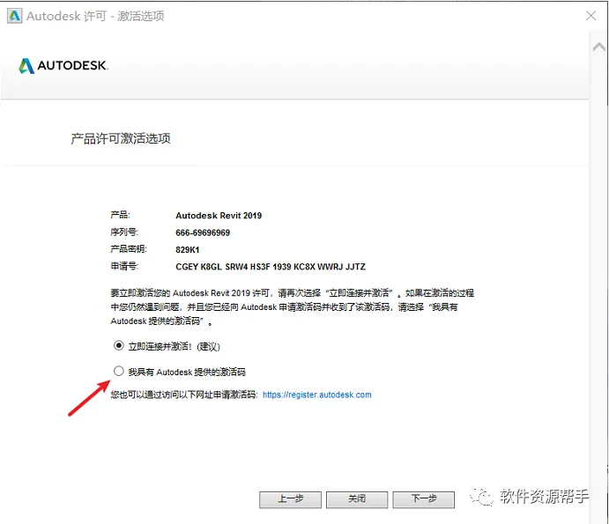
Task: Click the serial number 666-69696969
Action: point(203,232)
